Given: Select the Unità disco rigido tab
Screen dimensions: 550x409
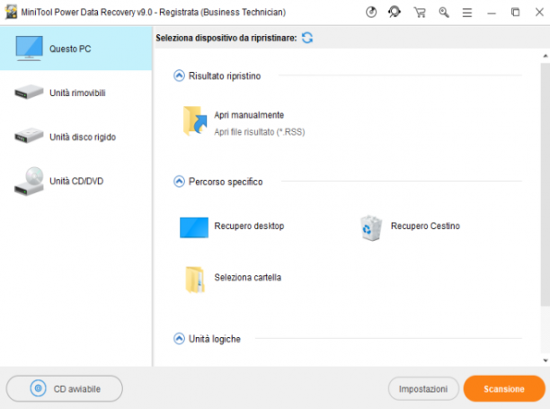Looking at the screenshot, I should coord(75,137).
